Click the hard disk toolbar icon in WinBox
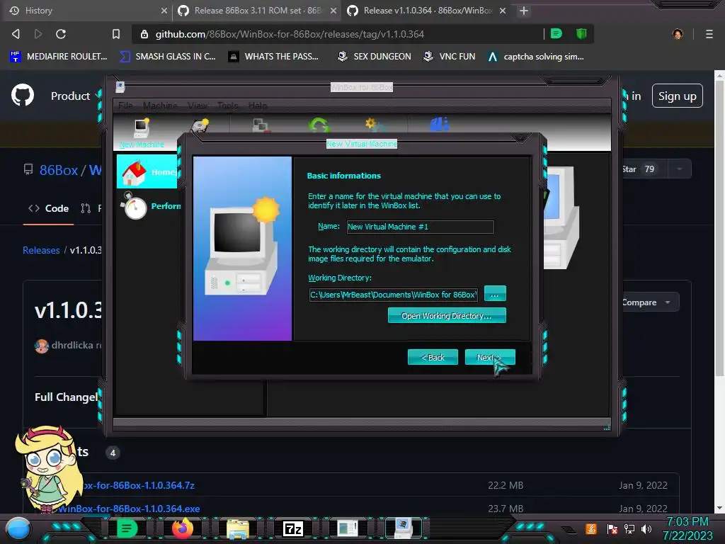The height and width of the screenshot is (544, 725). 200,126
